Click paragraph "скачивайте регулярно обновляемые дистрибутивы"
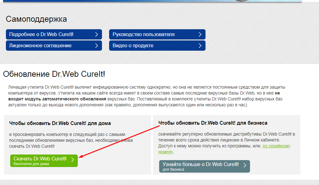The height and width of the screenshot is (185, 319). (x=227, y=143)
